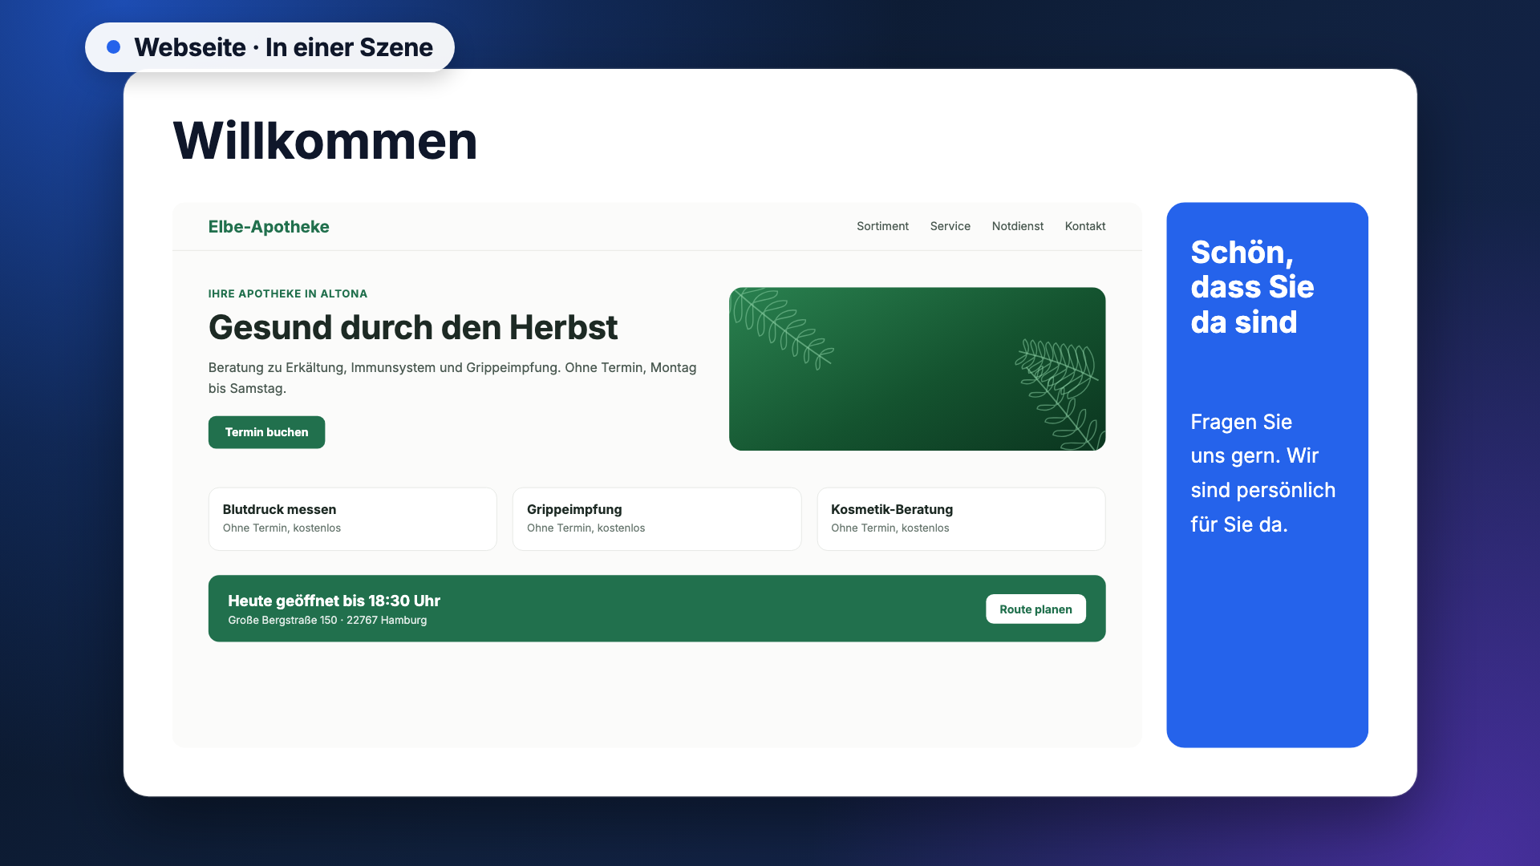Click the Gesund durch den Herbst headline

pos(413,328)
